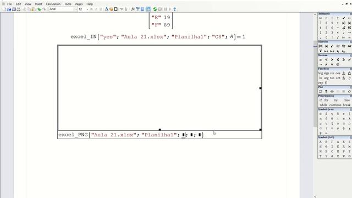Insert a matrix using the Matrices panel
352x198 pixels.
(x=320, y=46)
